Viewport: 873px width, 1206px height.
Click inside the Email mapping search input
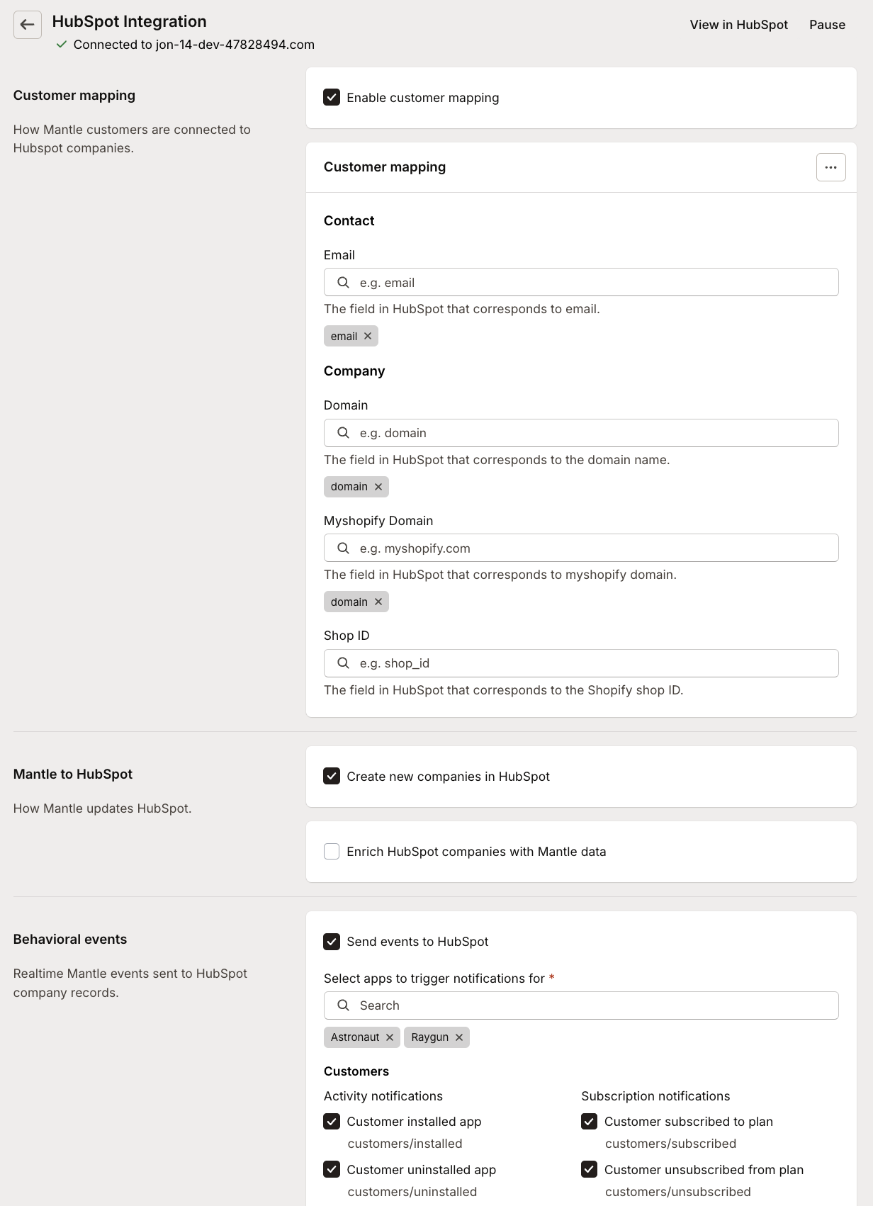pos(581,282)
